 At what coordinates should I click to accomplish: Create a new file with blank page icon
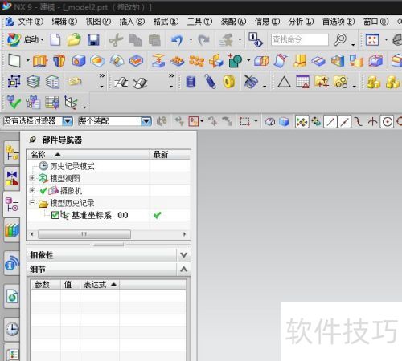pyautogui.click(x=55, y=40)
